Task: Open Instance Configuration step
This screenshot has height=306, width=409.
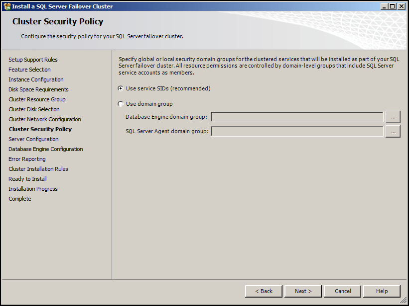Action: coord(36,79)
